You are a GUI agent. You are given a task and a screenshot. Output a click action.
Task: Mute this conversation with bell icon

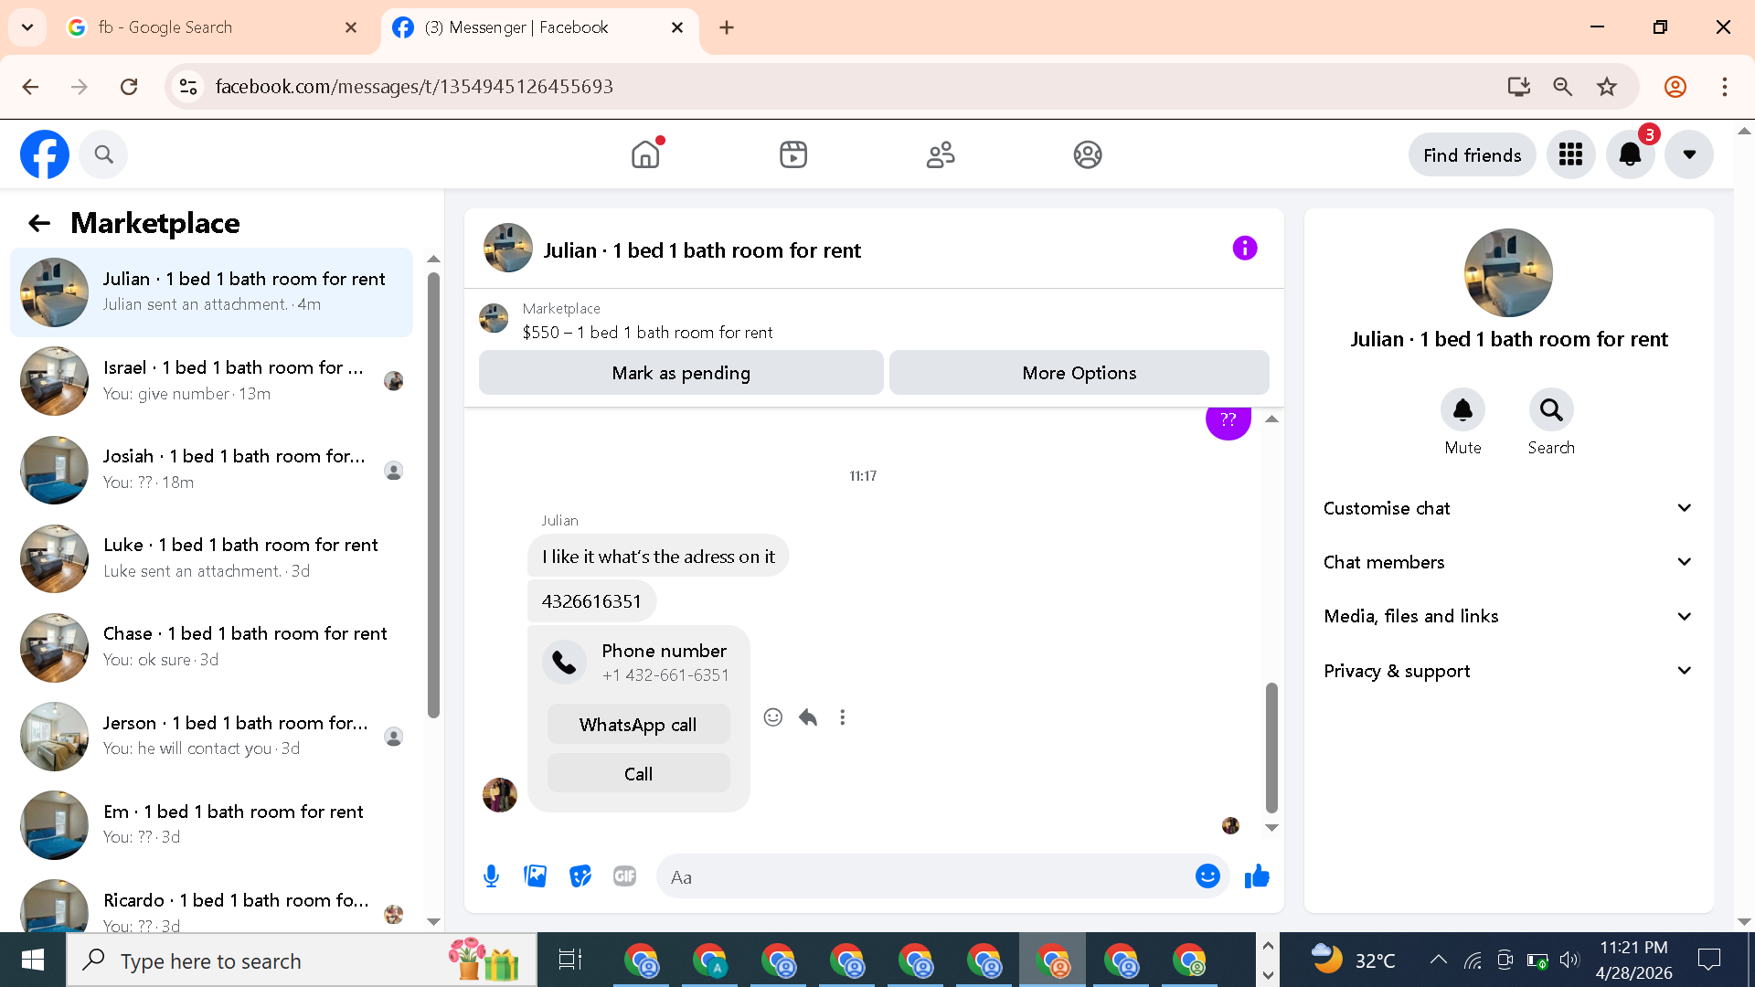[1462, 410]
